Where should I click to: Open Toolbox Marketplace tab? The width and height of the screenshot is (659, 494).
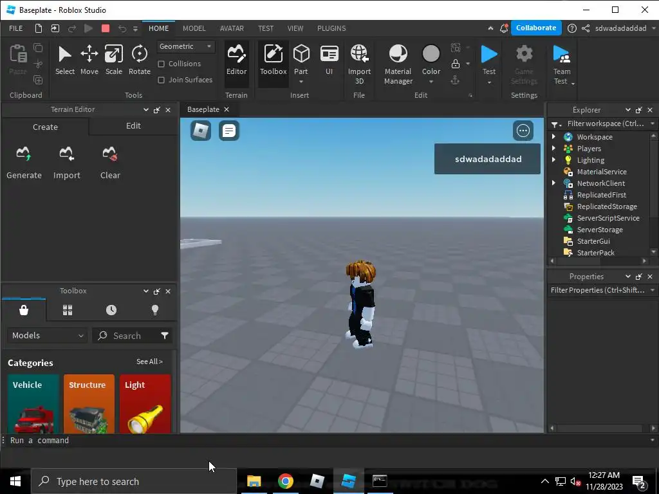coord(24,310)
